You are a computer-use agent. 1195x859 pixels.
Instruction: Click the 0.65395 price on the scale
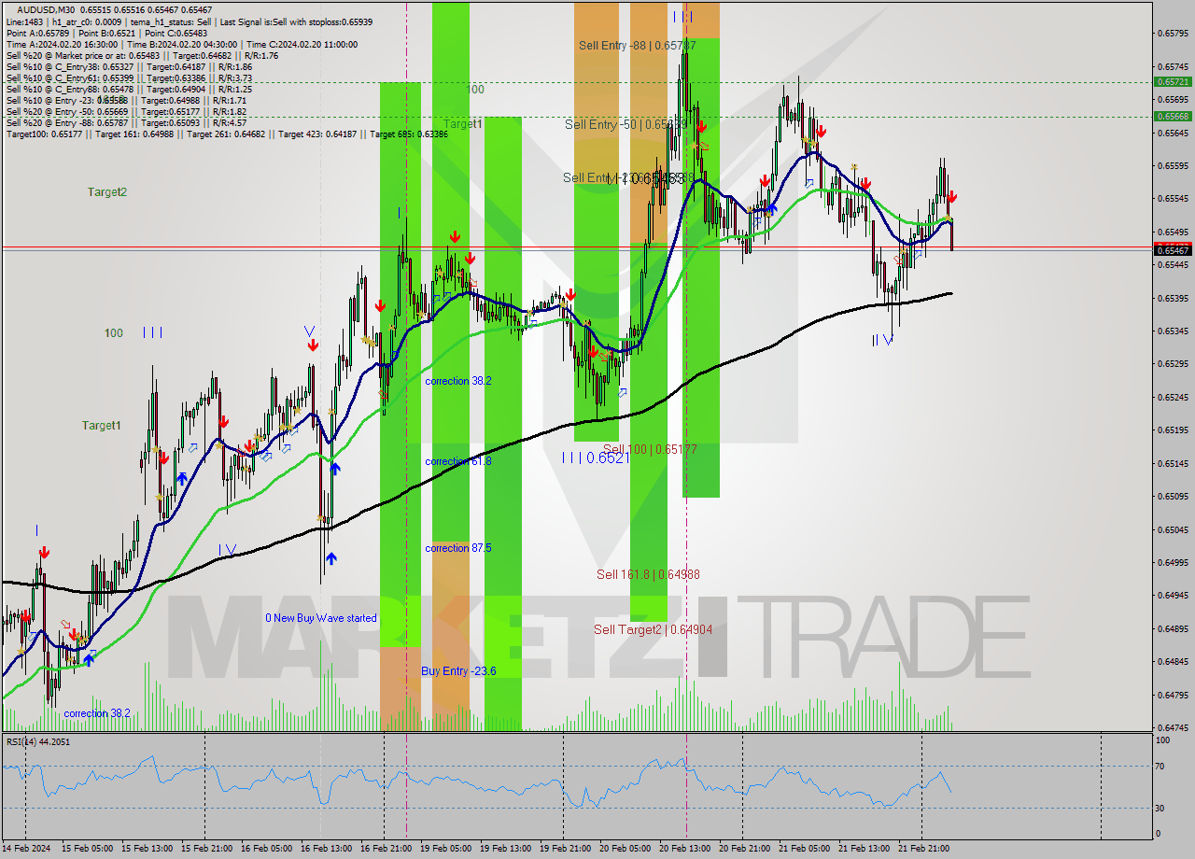1173,298
